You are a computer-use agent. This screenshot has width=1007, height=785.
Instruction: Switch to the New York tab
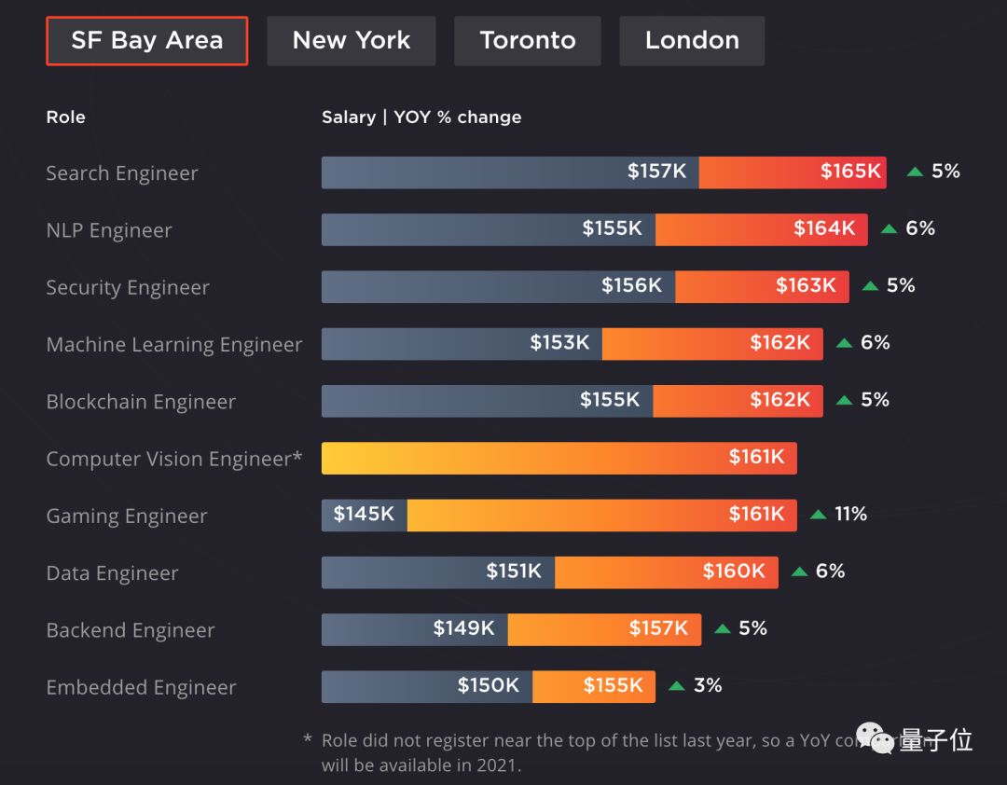pyautogui.click(x=351, y=41)
